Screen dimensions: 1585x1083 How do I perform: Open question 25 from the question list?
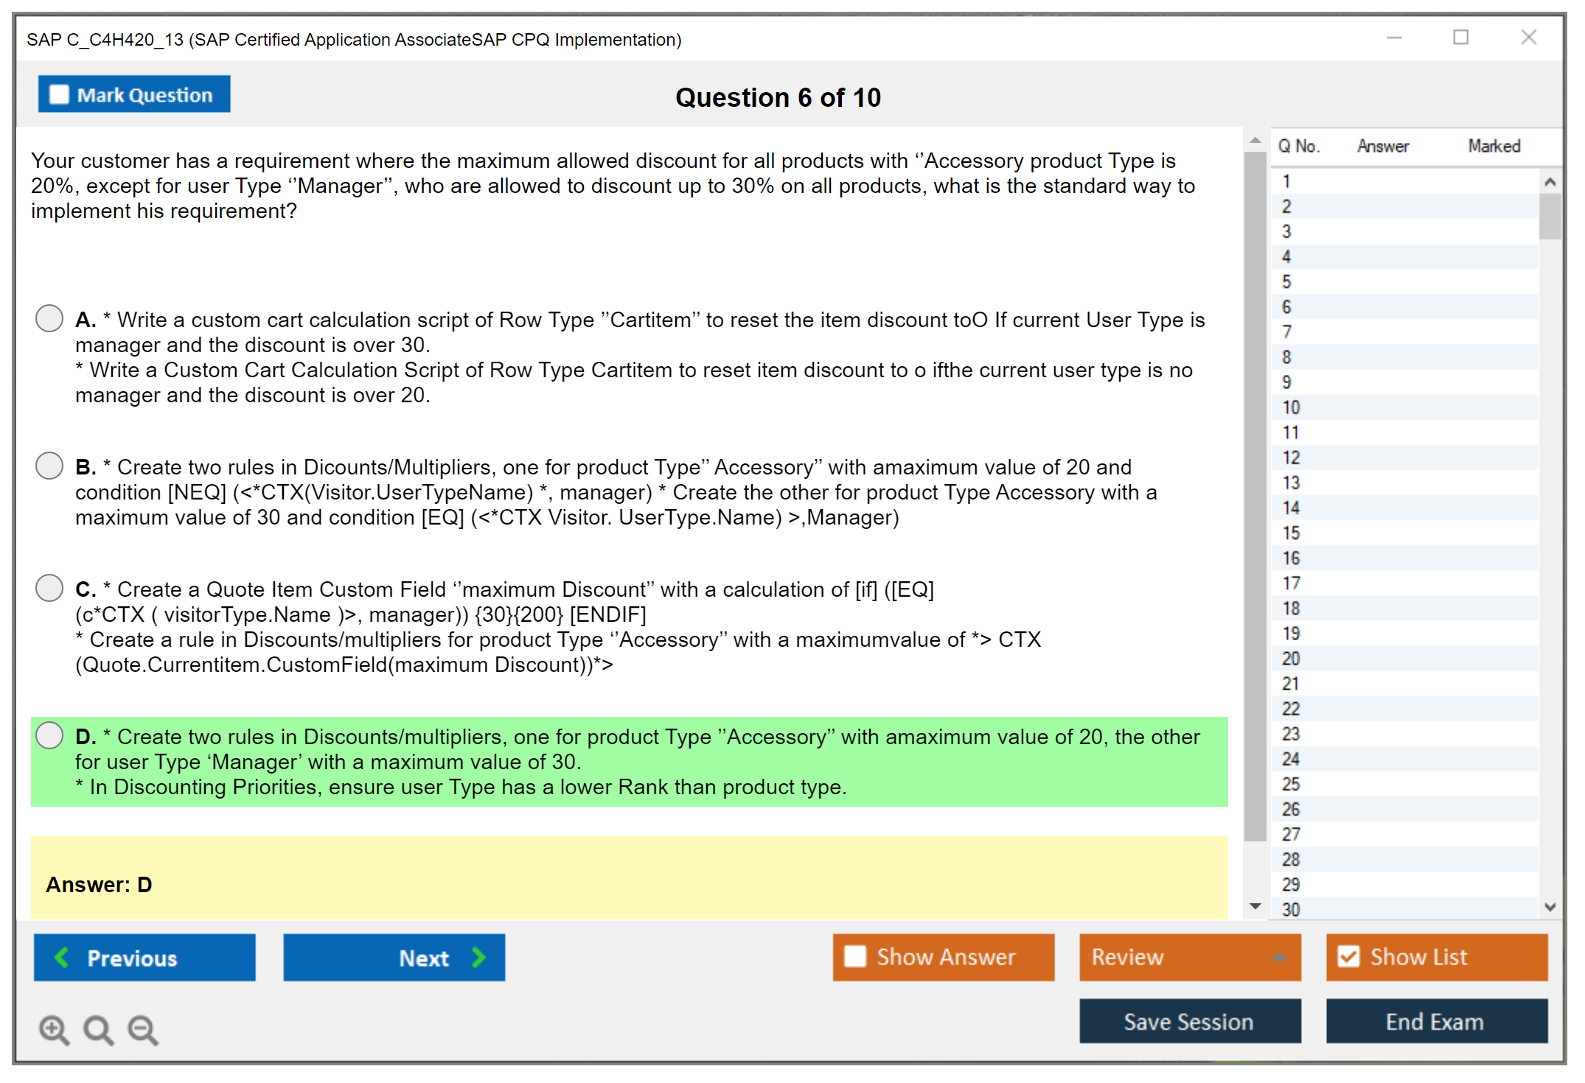click(x=1292, y=784)
